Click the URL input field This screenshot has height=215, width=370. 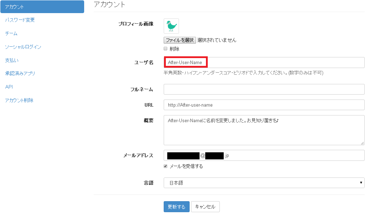(264, 105)
